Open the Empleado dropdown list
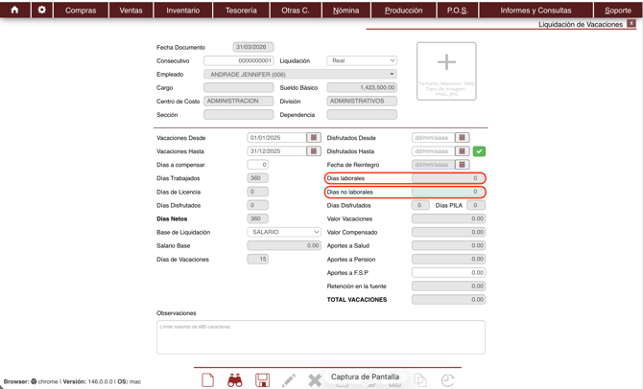 point(299,74)
